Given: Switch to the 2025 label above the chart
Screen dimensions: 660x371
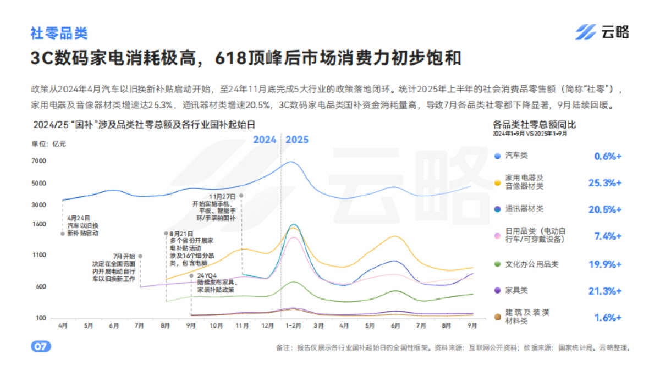Looking at the screenshot, I should [297, 140].
